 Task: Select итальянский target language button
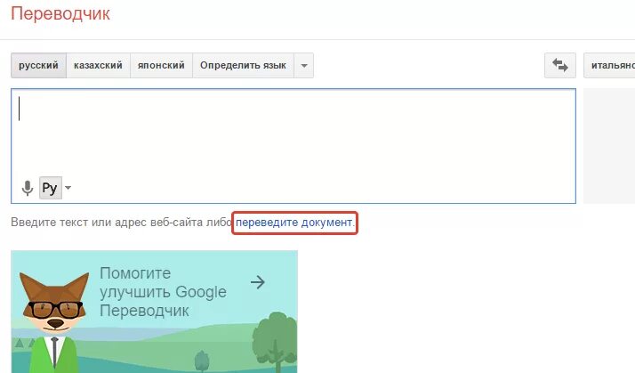pyautogui.click(x=609, y=65)
